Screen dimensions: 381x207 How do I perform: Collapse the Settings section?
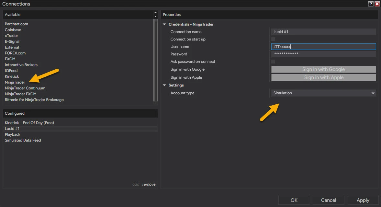click(x=164, y=85)
